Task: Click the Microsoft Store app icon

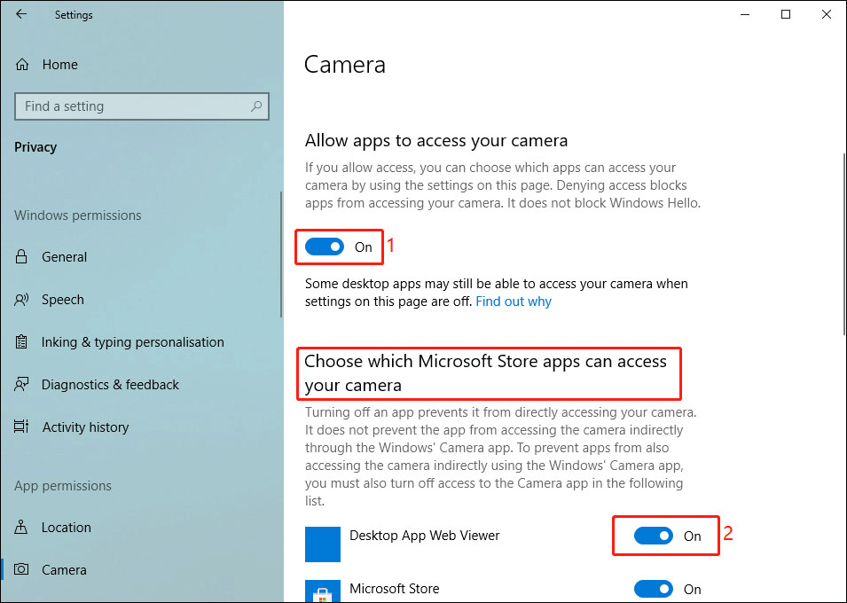Action: click(x=323, y=590)
